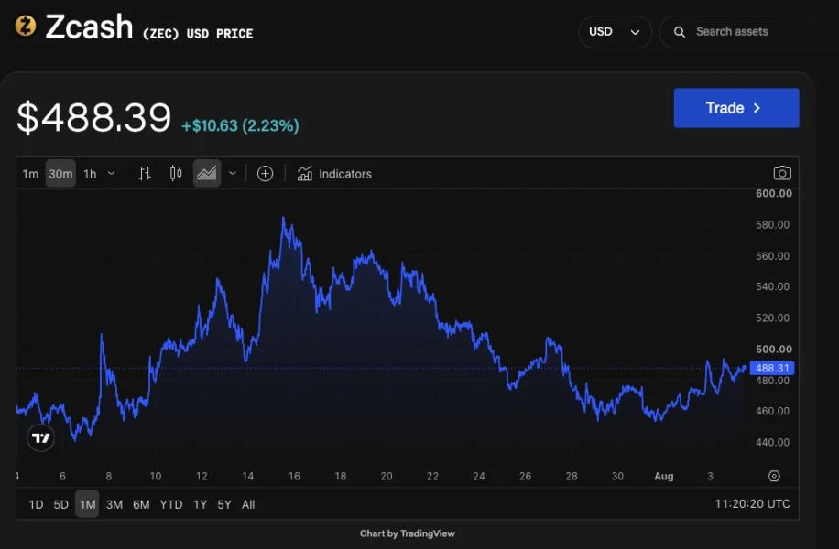Viewport: 839px width, 549px height.
Task: Open the Indicators panel
Action: [x=334, y=174]
